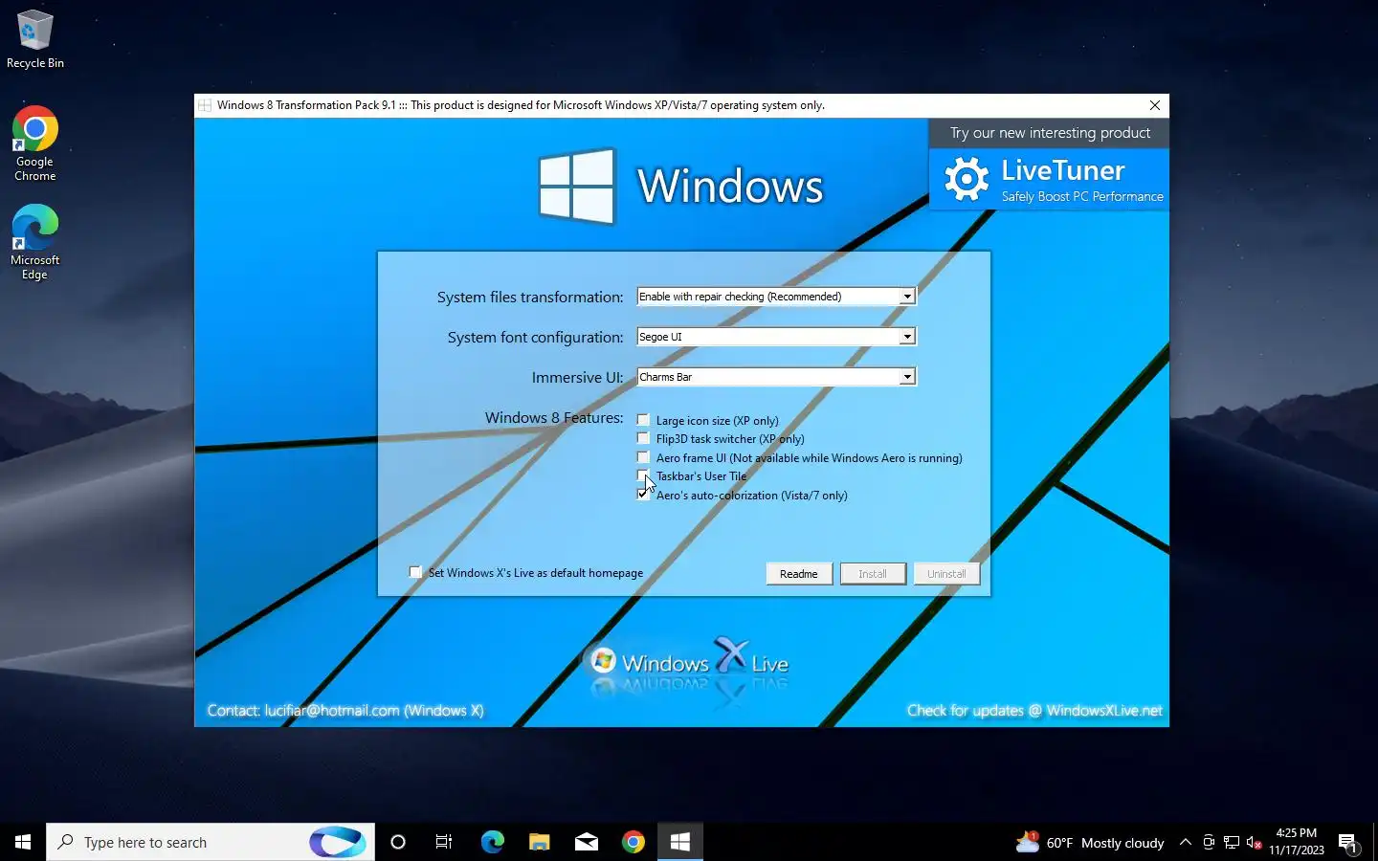The height and width of the screenshot is (861, 1378).
Task: Open Microsoft Edge desktop shortcut
Action: coord(34,242)
